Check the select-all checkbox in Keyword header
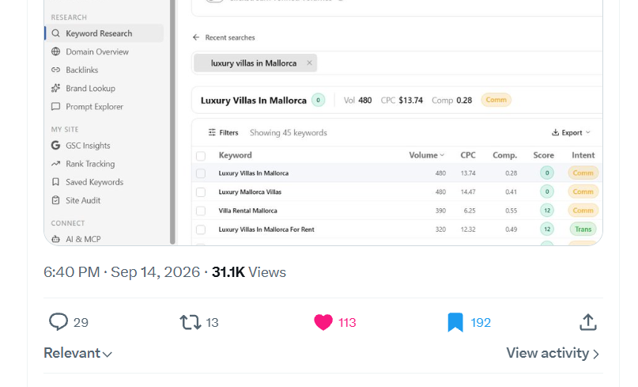 pos(201,156)
